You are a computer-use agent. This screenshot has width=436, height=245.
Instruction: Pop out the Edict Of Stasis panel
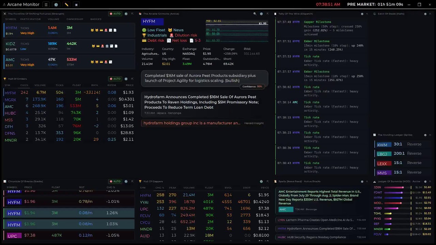(431, 14)
